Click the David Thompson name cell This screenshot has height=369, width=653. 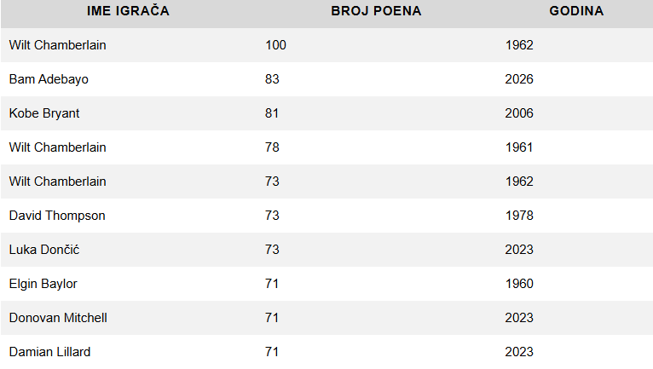point(57,216)
